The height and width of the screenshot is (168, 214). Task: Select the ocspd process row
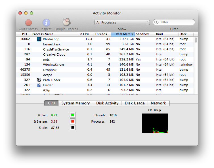coord(105,75)
